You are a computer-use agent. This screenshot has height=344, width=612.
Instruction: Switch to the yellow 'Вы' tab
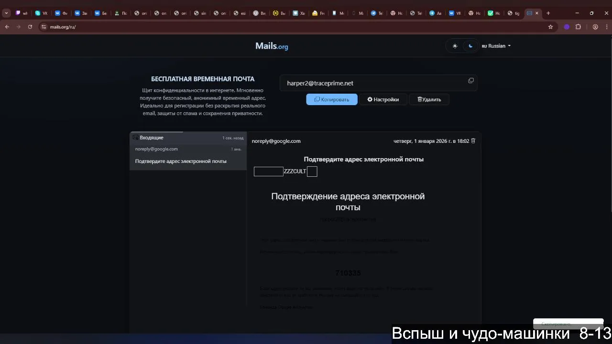[x=279, y=13]
